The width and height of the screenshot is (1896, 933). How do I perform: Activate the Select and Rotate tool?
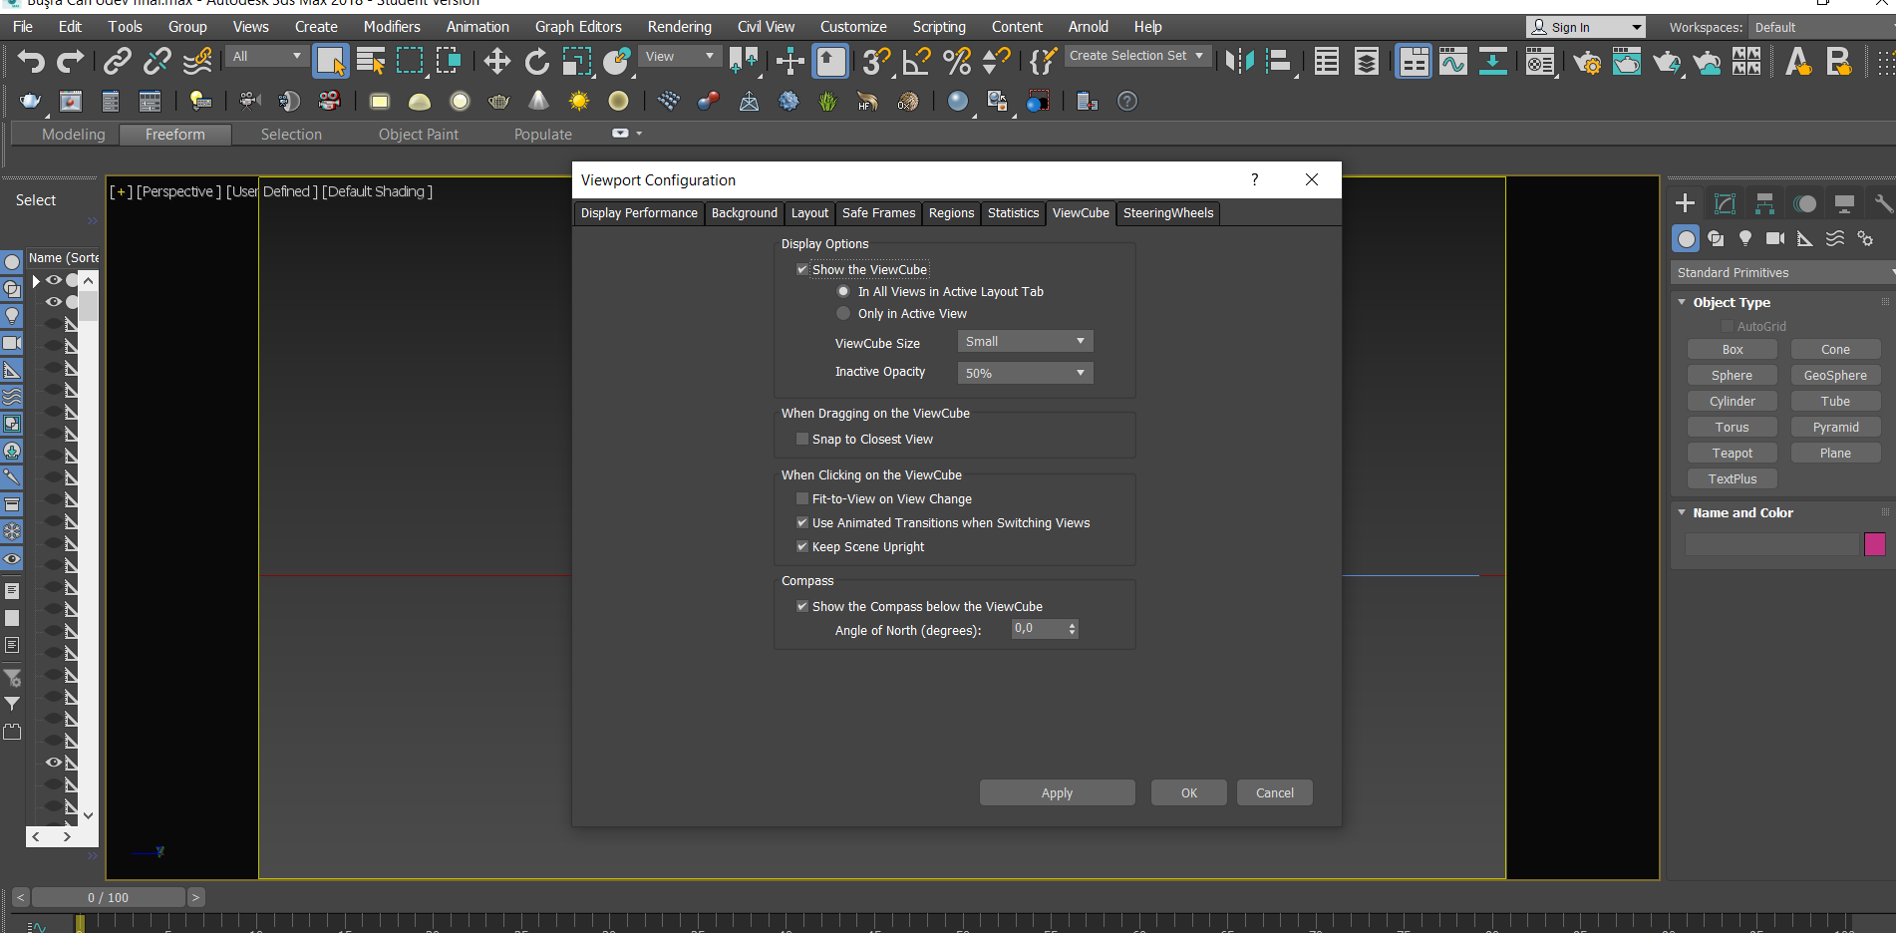point(536,61)
